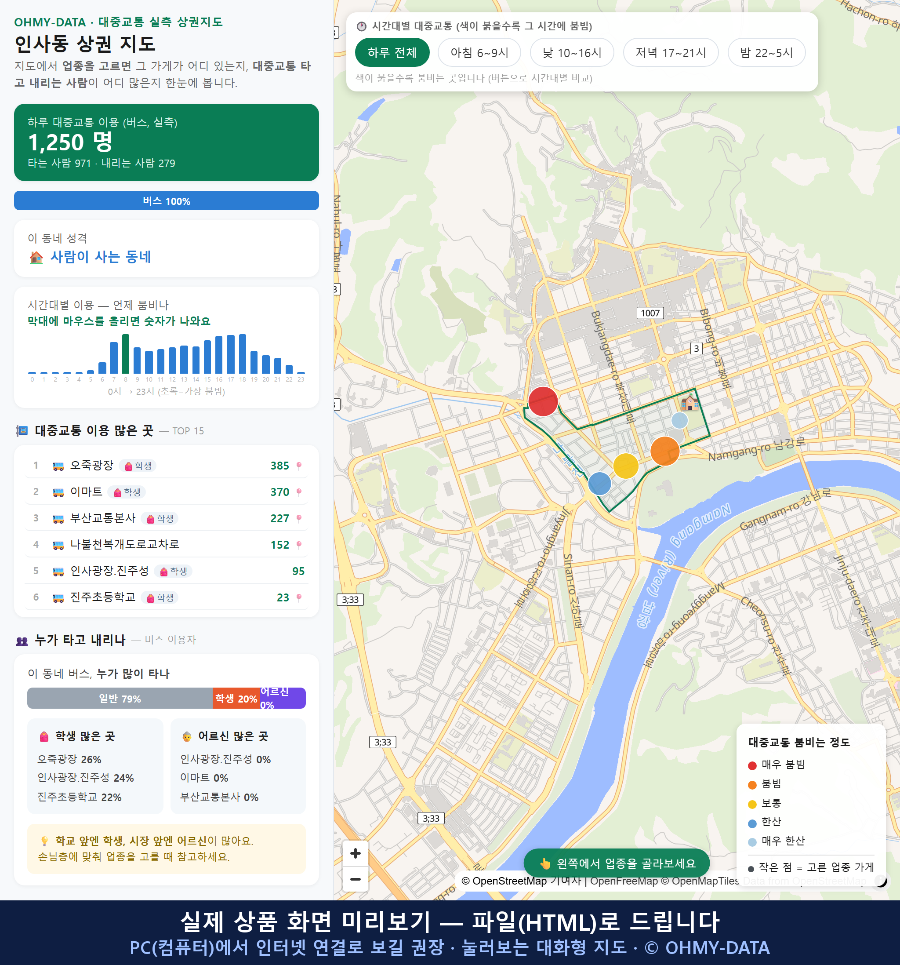Click 인사광장.진주성 0% in 어르신 많은 곳
Viewport: 900px width, 965px height.
(225, 759)
